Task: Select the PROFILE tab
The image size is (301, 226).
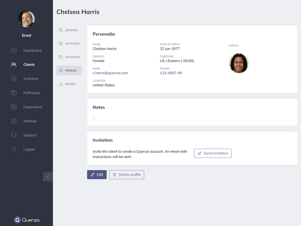Action: coord(69,71)
